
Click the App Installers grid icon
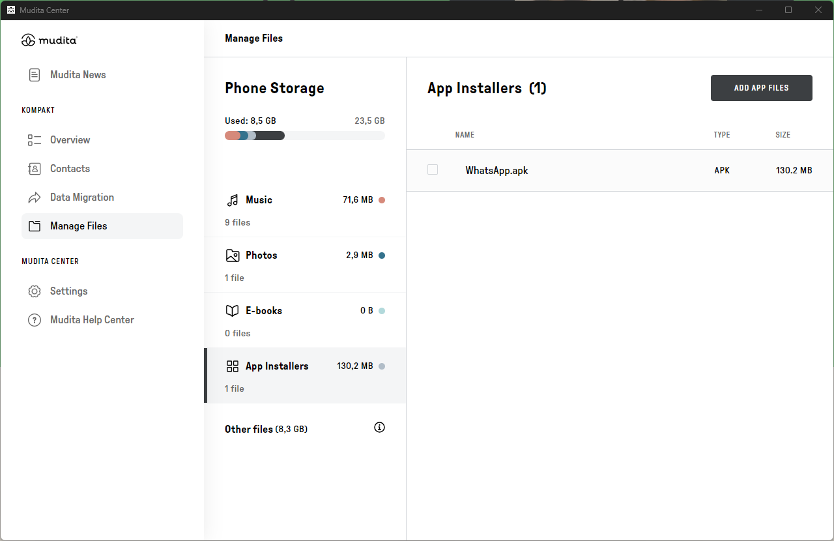point(233,366)
